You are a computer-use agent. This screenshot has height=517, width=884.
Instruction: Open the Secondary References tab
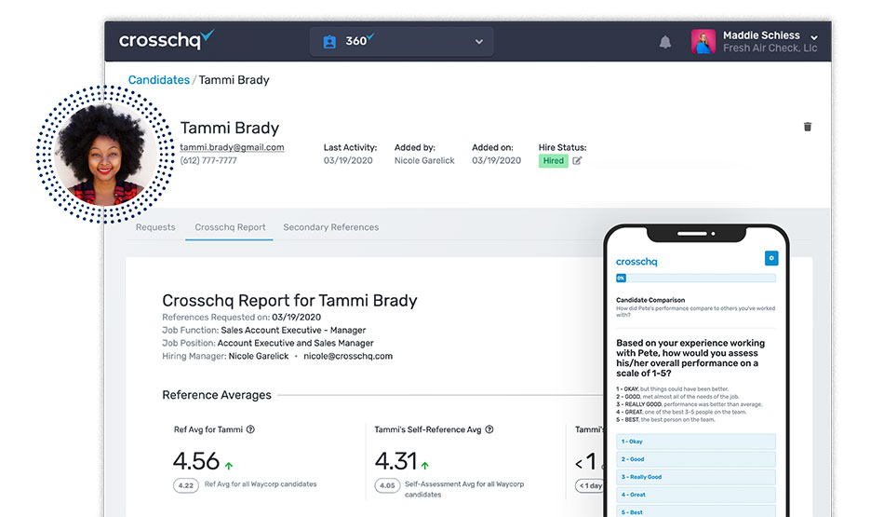coord(330,227)
